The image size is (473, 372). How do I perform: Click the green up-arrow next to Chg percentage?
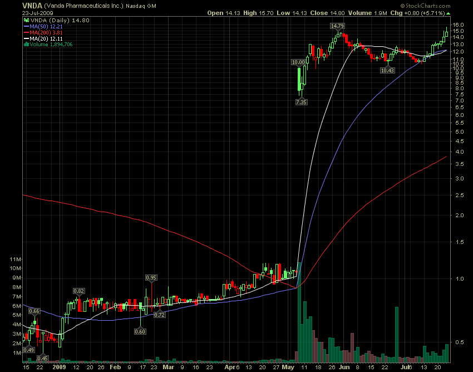[x=449, y=13]
